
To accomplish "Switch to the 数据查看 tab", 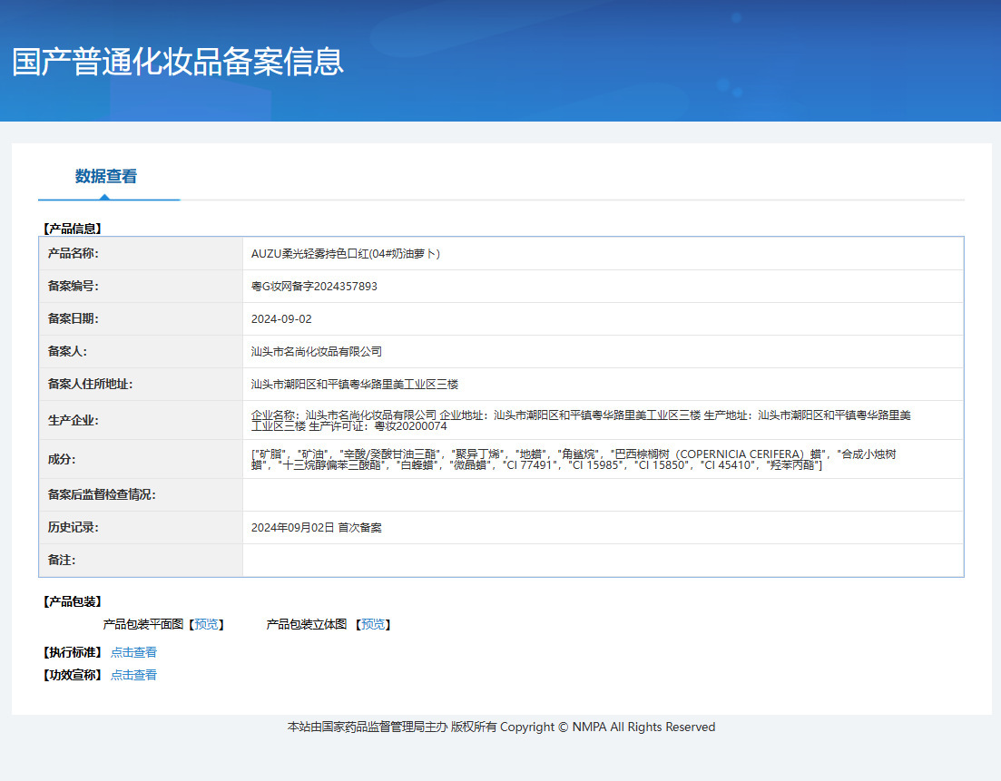I will (x=106, y=177).
